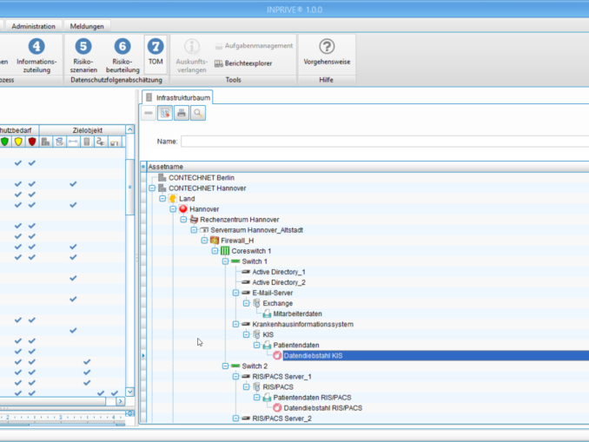
Task: Select the Exchange application node
Action: click(278, 303)
